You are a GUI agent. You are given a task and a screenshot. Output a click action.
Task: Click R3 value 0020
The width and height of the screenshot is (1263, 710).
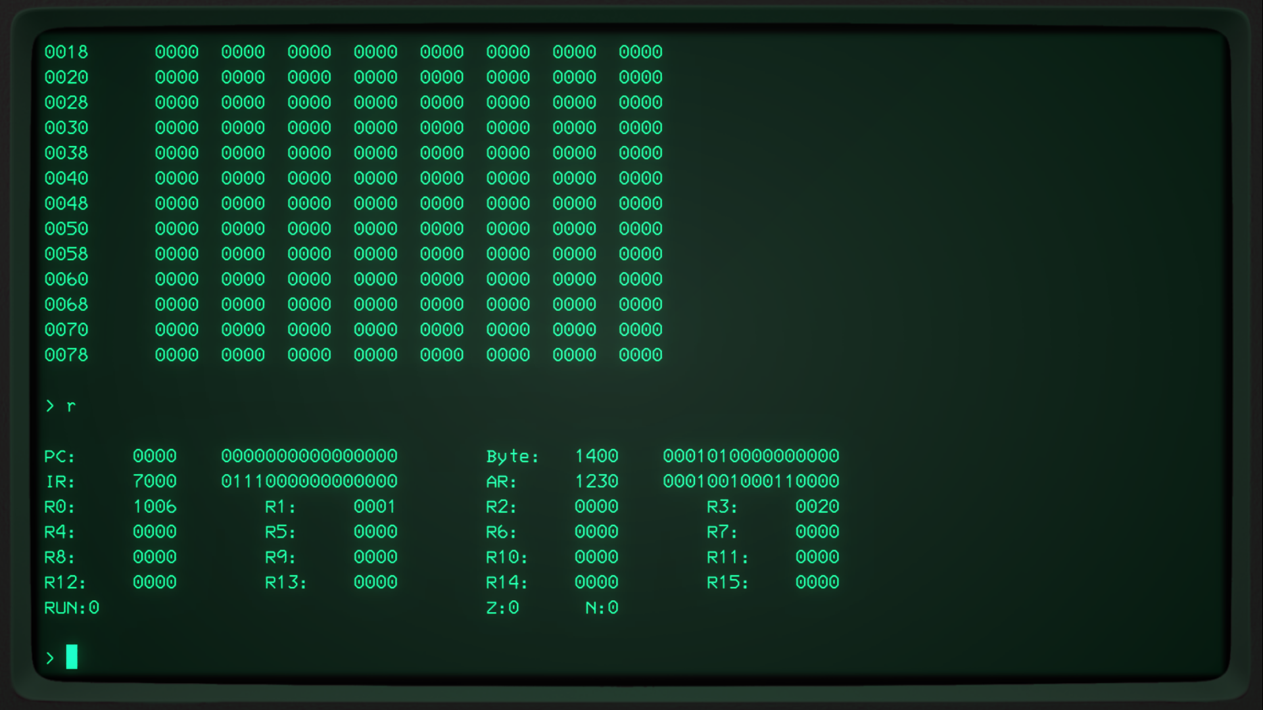(817, 507)
